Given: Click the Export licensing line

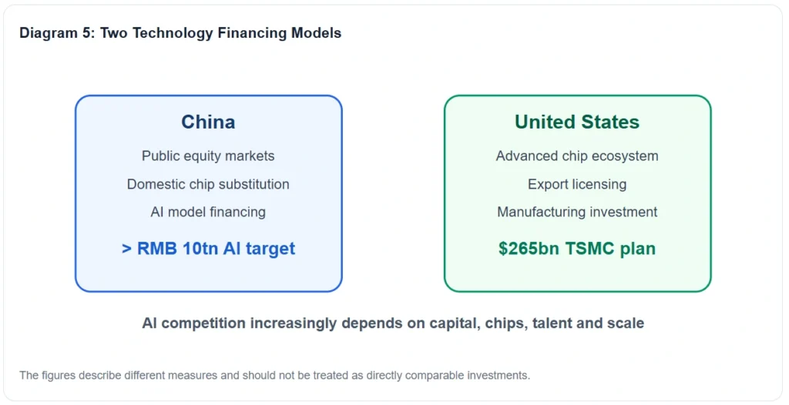Looking at the screenshot, I should click(577, 184).
